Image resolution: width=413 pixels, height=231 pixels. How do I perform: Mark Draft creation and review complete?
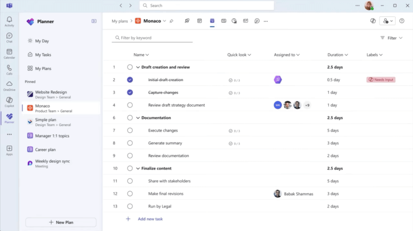point(130,67)
